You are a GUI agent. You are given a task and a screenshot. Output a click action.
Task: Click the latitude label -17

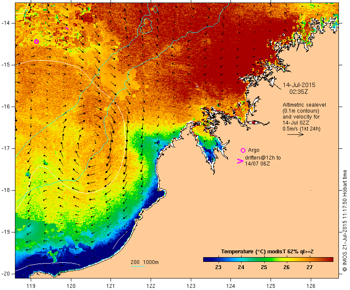6,148
